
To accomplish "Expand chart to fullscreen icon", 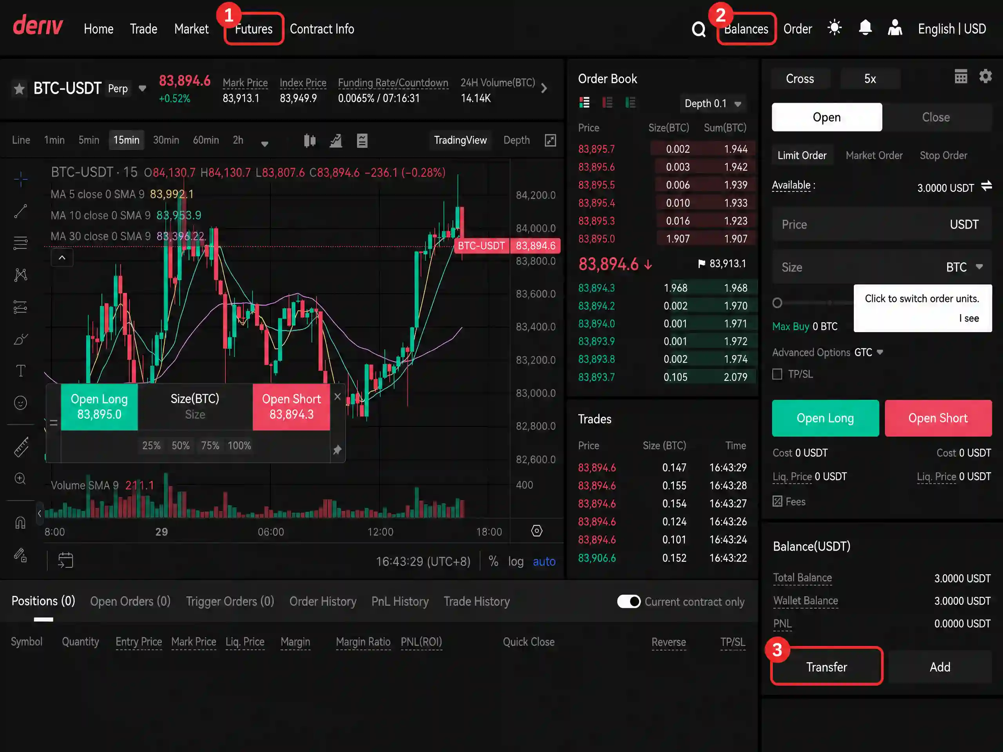I will (x=550, y=141).
